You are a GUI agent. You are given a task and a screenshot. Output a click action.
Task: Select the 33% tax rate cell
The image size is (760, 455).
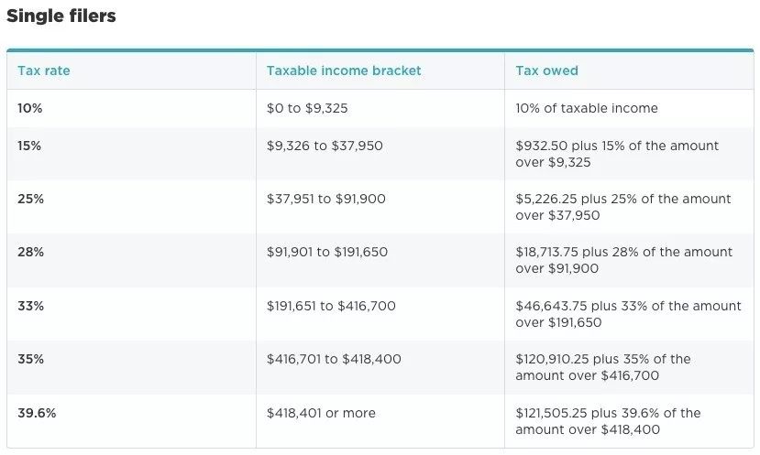pyautogui.click(x=30, y=306)
